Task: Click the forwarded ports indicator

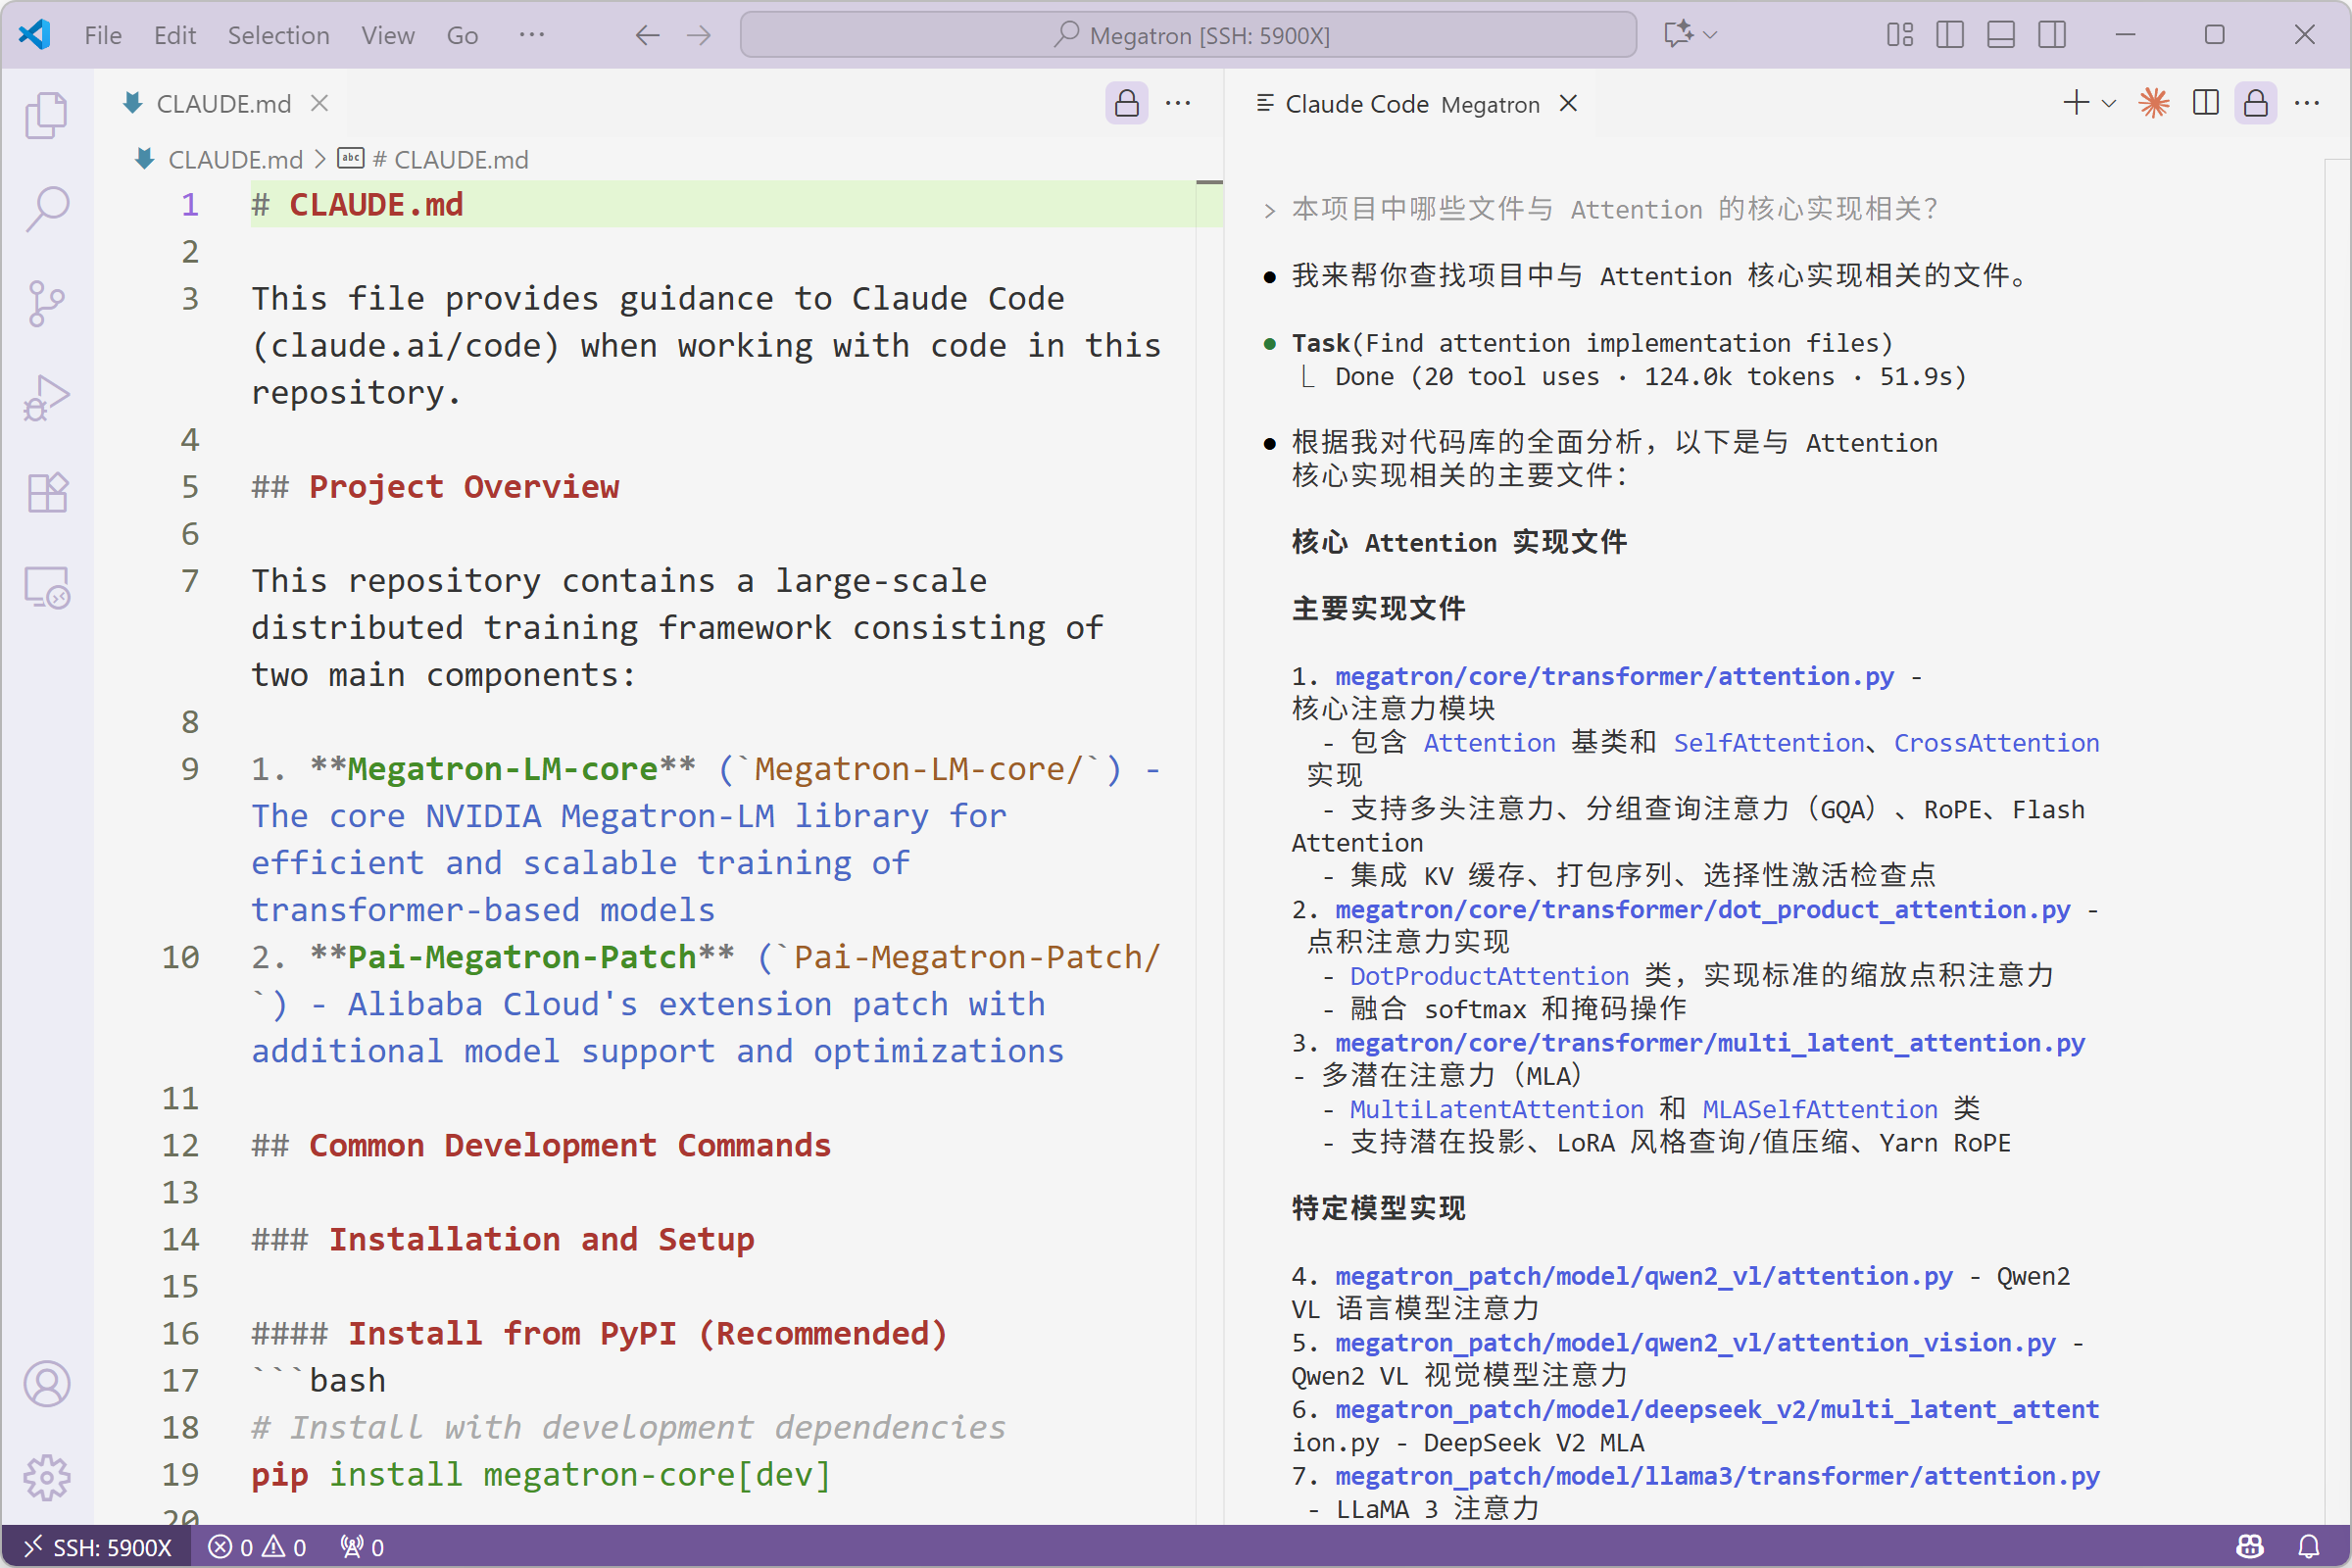Action: [362, 1547]
